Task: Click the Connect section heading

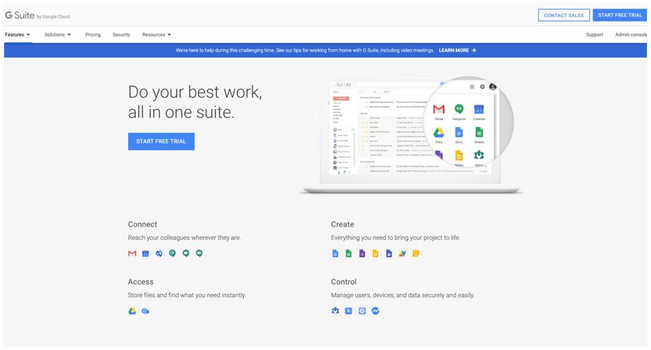Action: [x=143, y=224]
